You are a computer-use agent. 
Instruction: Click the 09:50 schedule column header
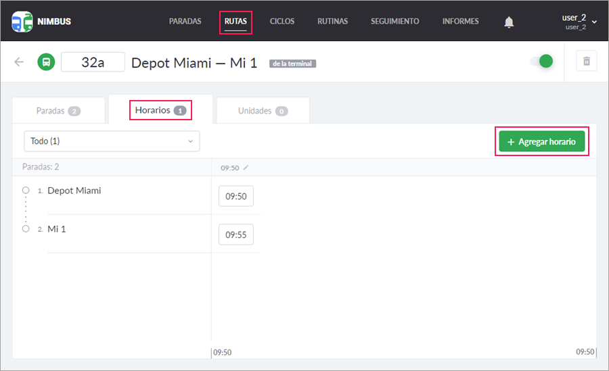(x=229, y=168)
